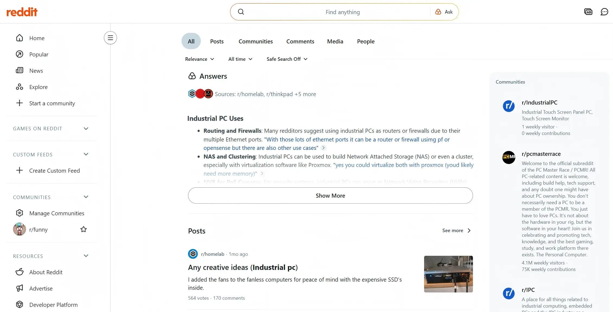Click the Answers section icon
This screenshot has width=613, height=312.
(192, 76)
